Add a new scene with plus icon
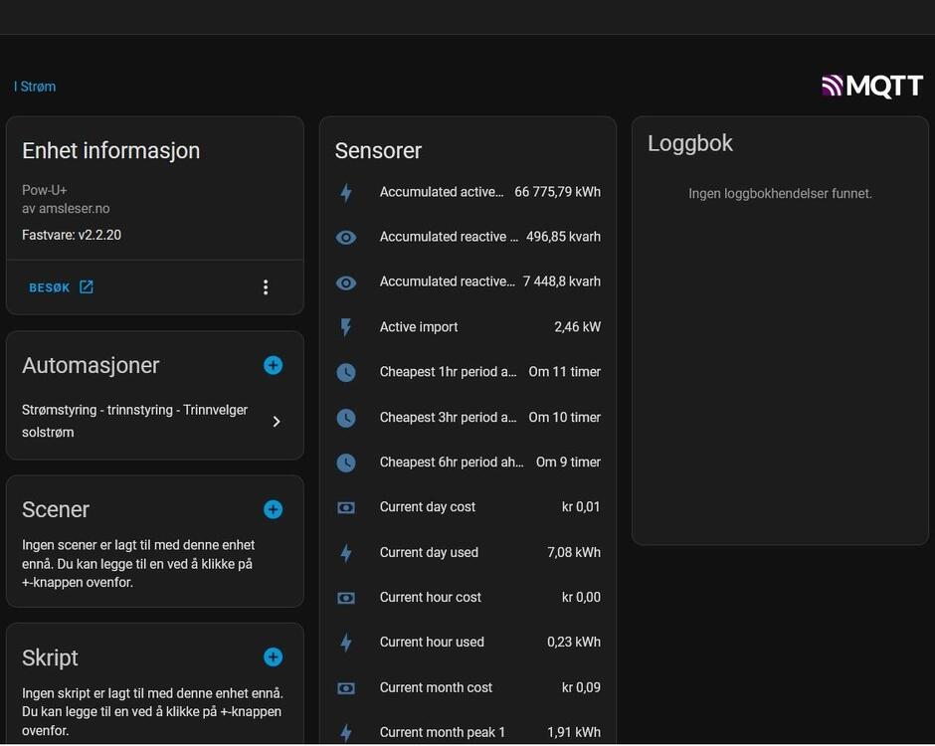This screenshot has width=935, height=746. pyautogui.click(x=273, y=510)
